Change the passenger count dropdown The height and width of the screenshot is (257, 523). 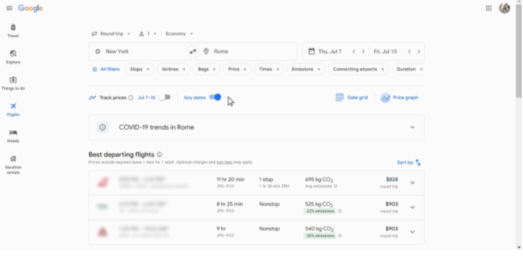(148, 34)
